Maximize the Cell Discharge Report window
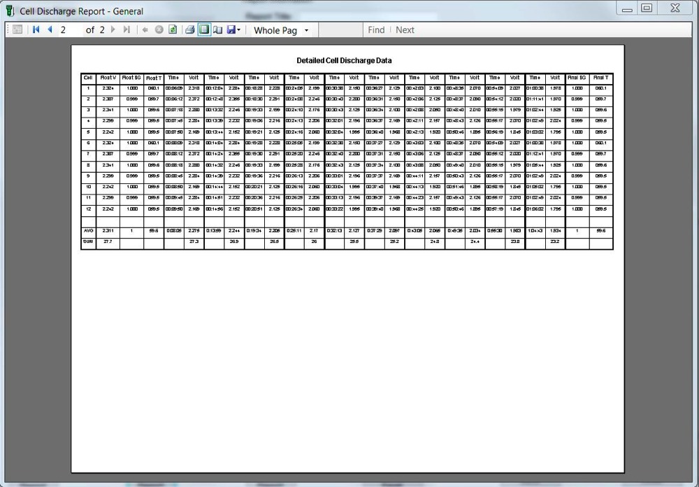 647,8
